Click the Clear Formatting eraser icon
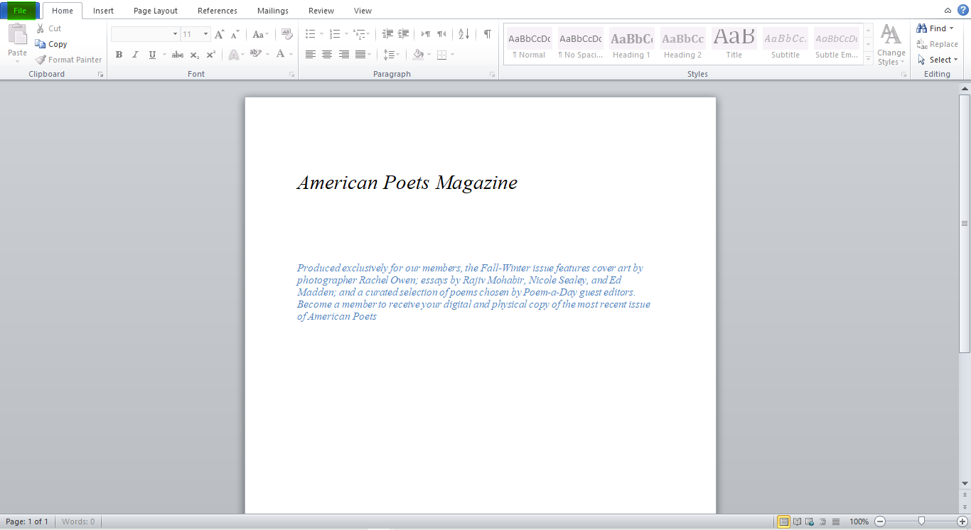 pyautogui.click(x=287, y=34)
